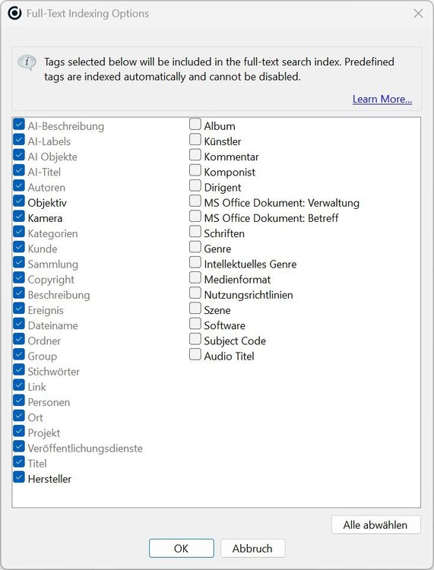Tick the Nutzungsrichtlinien checkbox
The height and width of the screenshot is (570, 434).
(x=195, y=293)
